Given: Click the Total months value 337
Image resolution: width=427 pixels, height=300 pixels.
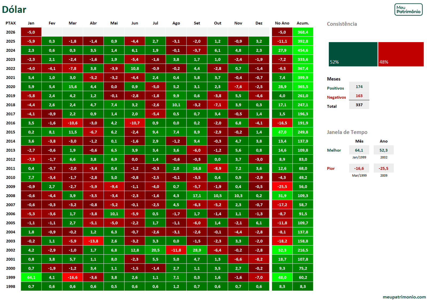Looking at the screenshot, I should click(x=359, y=105).
